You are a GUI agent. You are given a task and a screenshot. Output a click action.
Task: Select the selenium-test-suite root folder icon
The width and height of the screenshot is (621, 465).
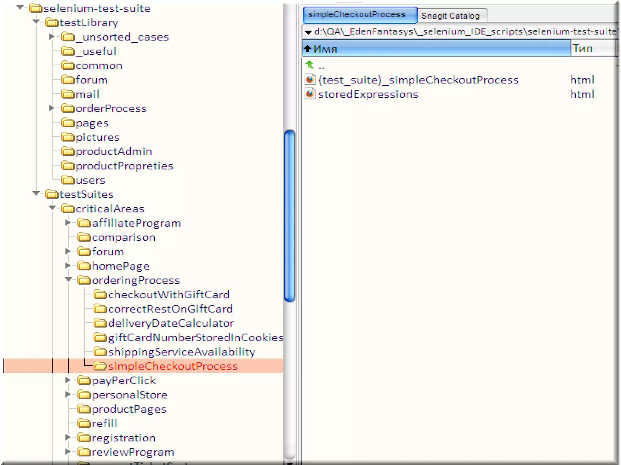coord(36,8)
